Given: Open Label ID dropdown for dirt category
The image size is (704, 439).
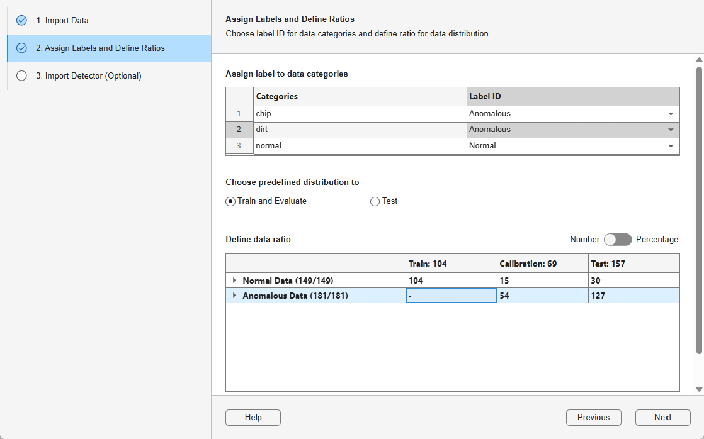Looking at the screenshot, I should coord(671,130).
